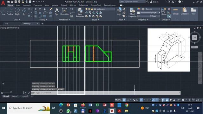
Task: Select the Offset tool in Modify panel
Action: (50, 16)
